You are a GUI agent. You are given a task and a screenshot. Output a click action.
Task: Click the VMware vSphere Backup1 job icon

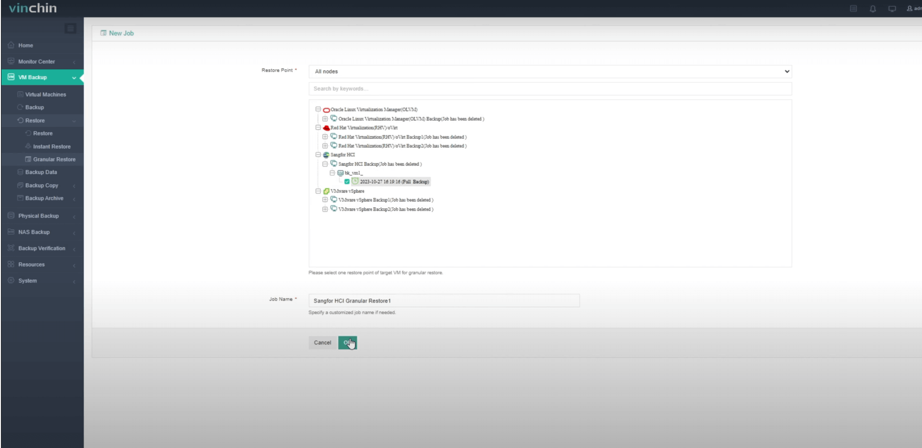[x=334, y=199]
